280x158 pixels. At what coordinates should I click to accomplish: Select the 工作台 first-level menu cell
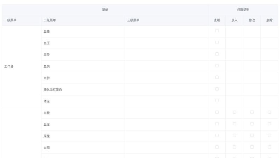pos(9,66)
